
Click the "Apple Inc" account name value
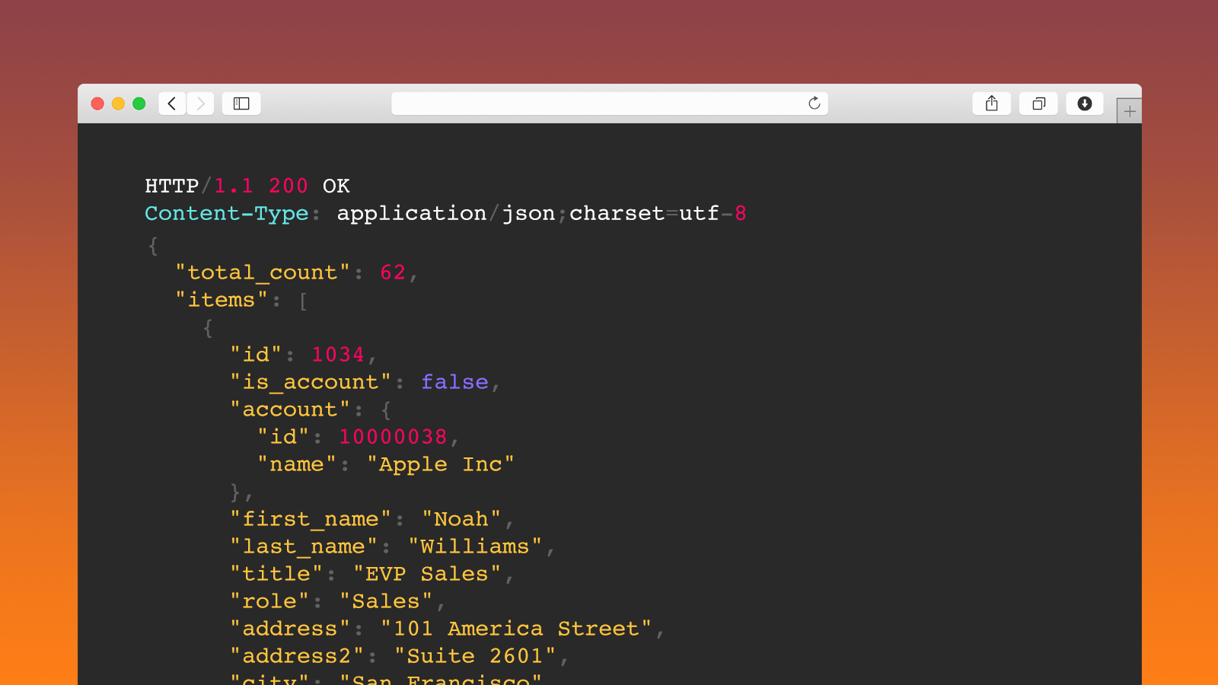point(440,464)
